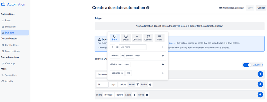Click the List name input field

[x=133, y=47]
